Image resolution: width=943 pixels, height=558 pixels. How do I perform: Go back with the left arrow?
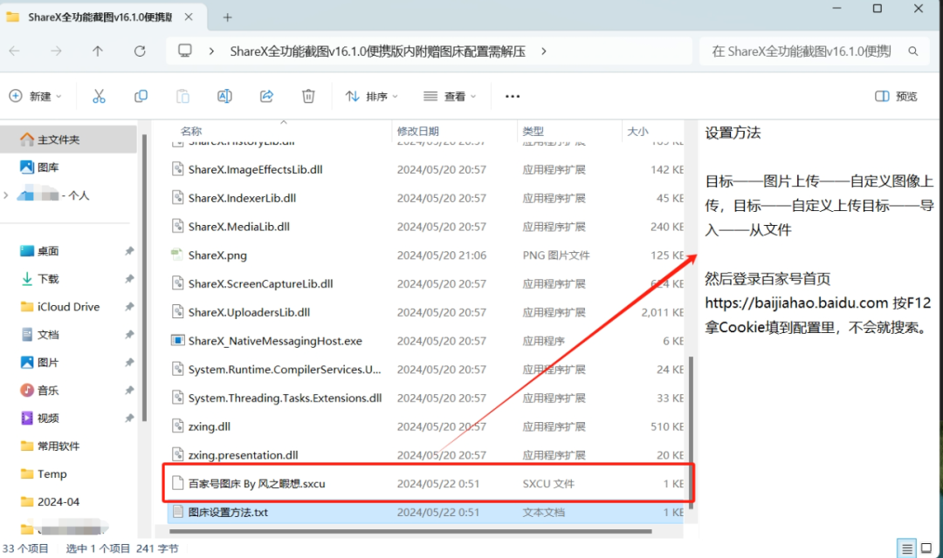(x=15, y=51)
